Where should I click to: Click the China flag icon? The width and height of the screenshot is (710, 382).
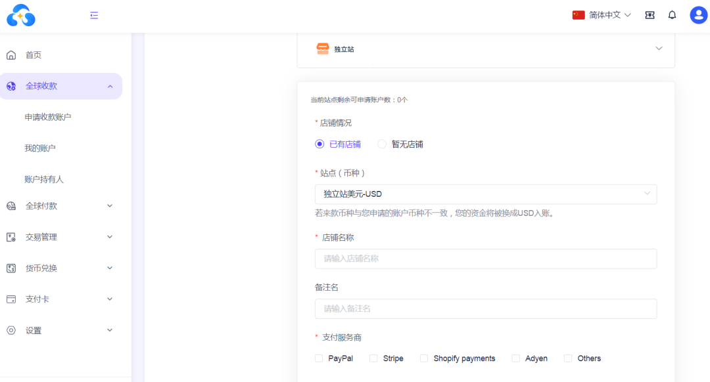pyautogui.click(x=579, y=15)
